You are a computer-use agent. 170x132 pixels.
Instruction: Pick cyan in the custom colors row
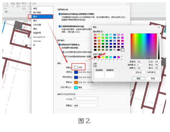pos(111,57)
